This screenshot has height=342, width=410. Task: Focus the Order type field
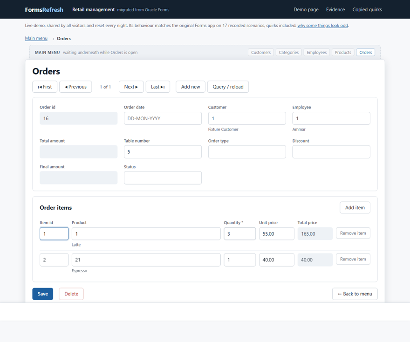pyautogui.click(x=247, y=152)
